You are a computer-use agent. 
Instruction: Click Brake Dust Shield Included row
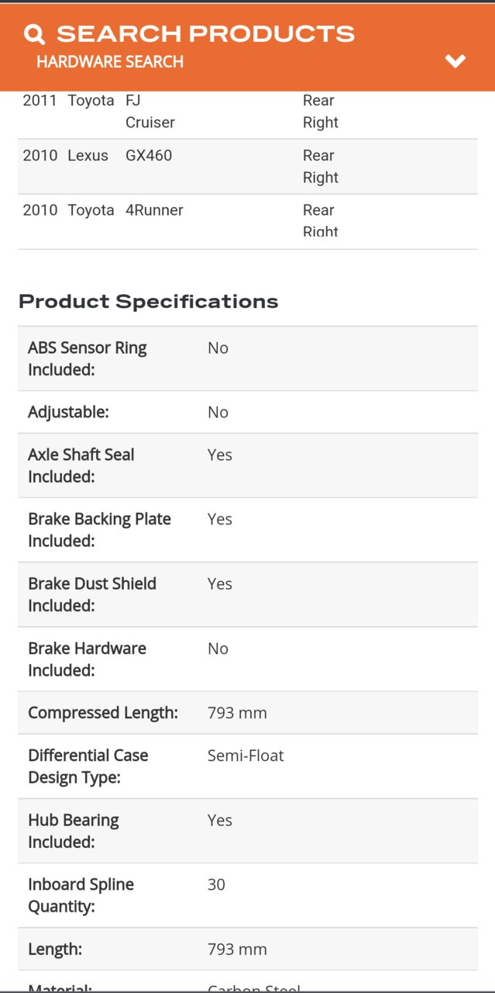pos(248,594)
